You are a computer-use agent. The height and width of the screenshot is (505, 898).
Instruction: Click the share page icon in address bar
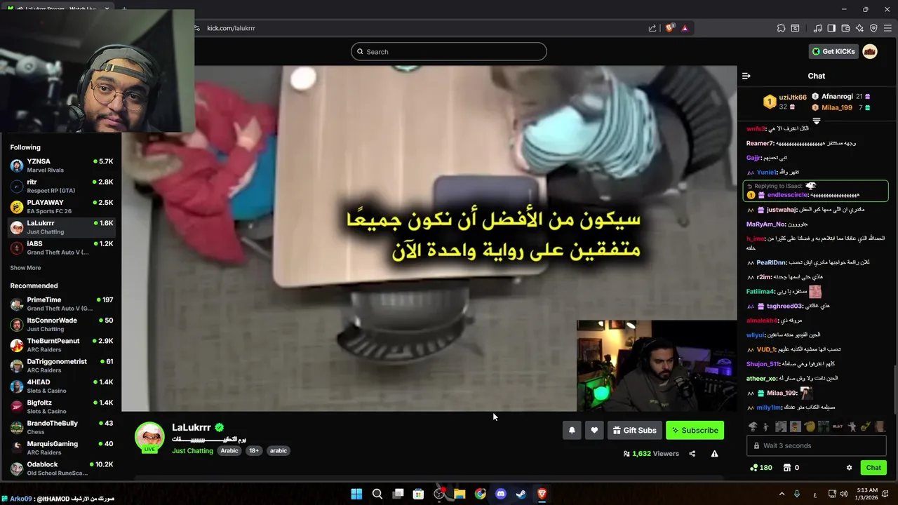pyautogui.click(x=652, y=28)
